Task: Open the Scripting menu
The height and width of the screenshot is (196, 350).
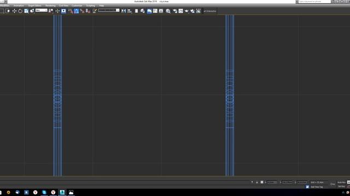Action: coord(90,5)
